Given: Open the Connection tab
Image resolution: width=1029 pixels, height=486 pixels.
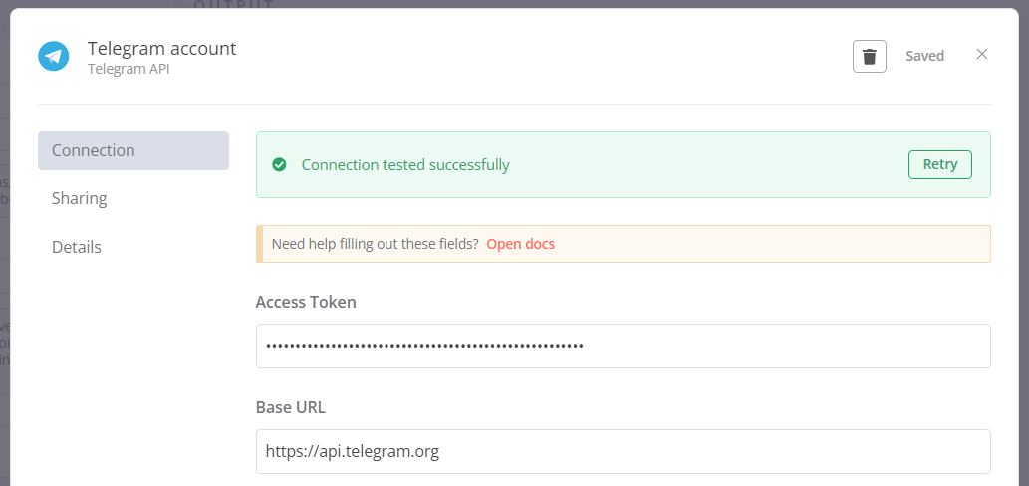Looking at the screenshot, I should (133, 151).
